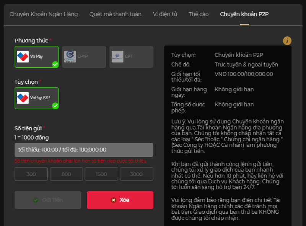Click the green checkmark on VnPay P2P
This screenshot has height=226, width=306.
click(55, 106)
